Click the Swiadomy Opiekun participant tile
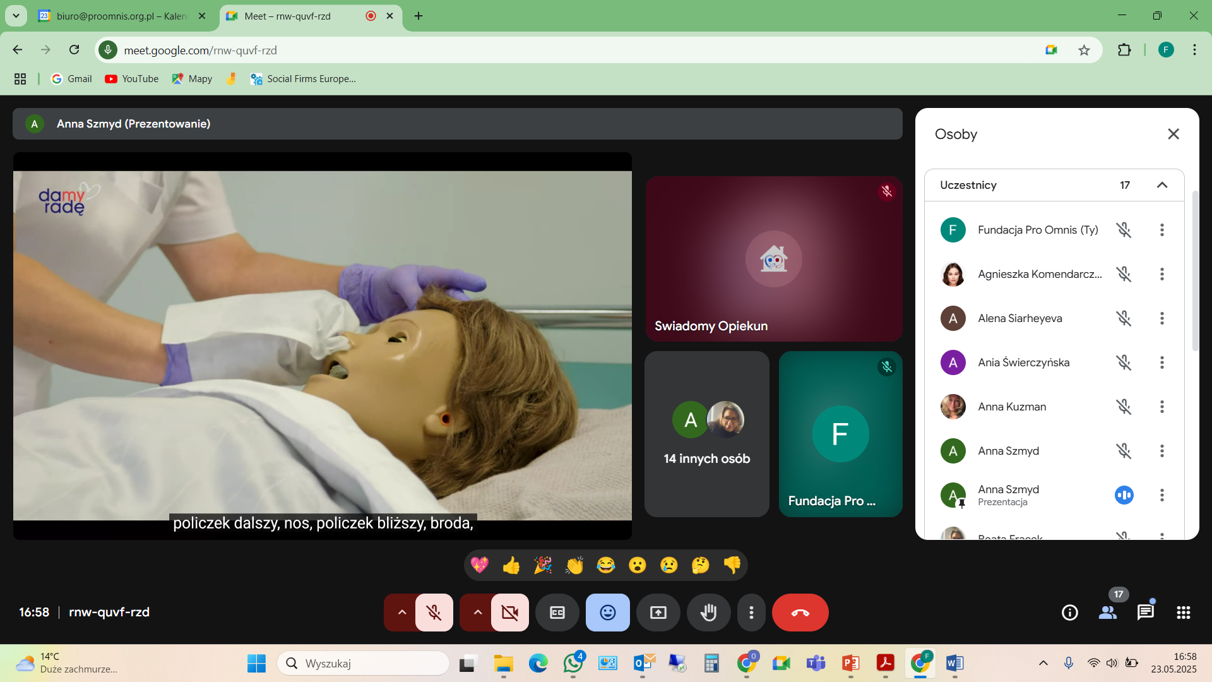Image resolution: width=1212 pixels, height=682 pixels. point(773,259)
